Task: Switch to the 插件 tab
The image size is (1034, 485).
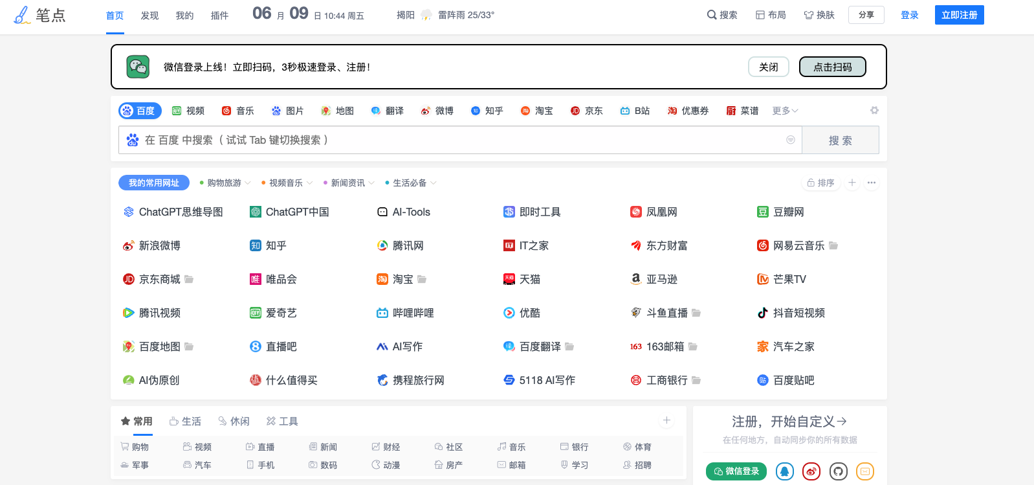Action: tap(219, 15)
